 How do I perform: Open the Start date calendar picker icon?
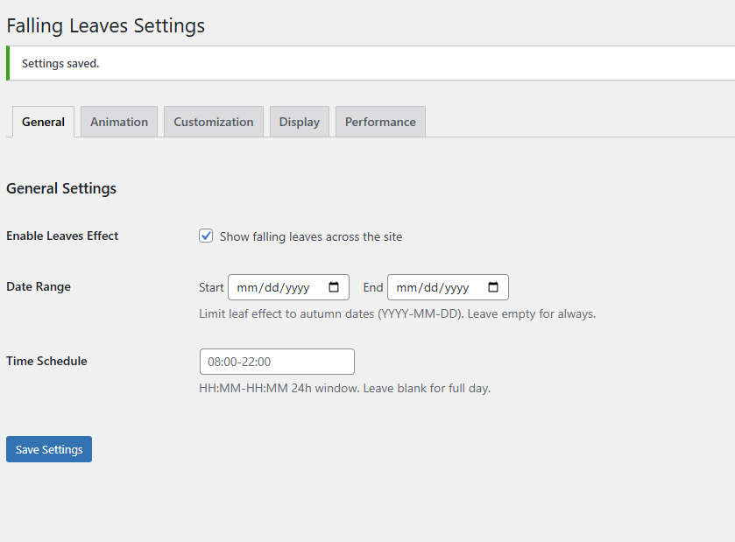coord(334,287)
